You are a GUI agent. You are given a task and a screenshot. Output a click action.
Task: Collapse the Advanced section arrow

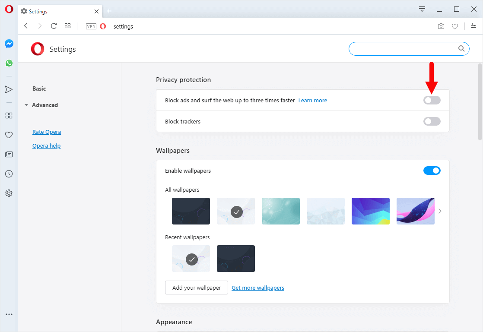(x=26, y=105)
